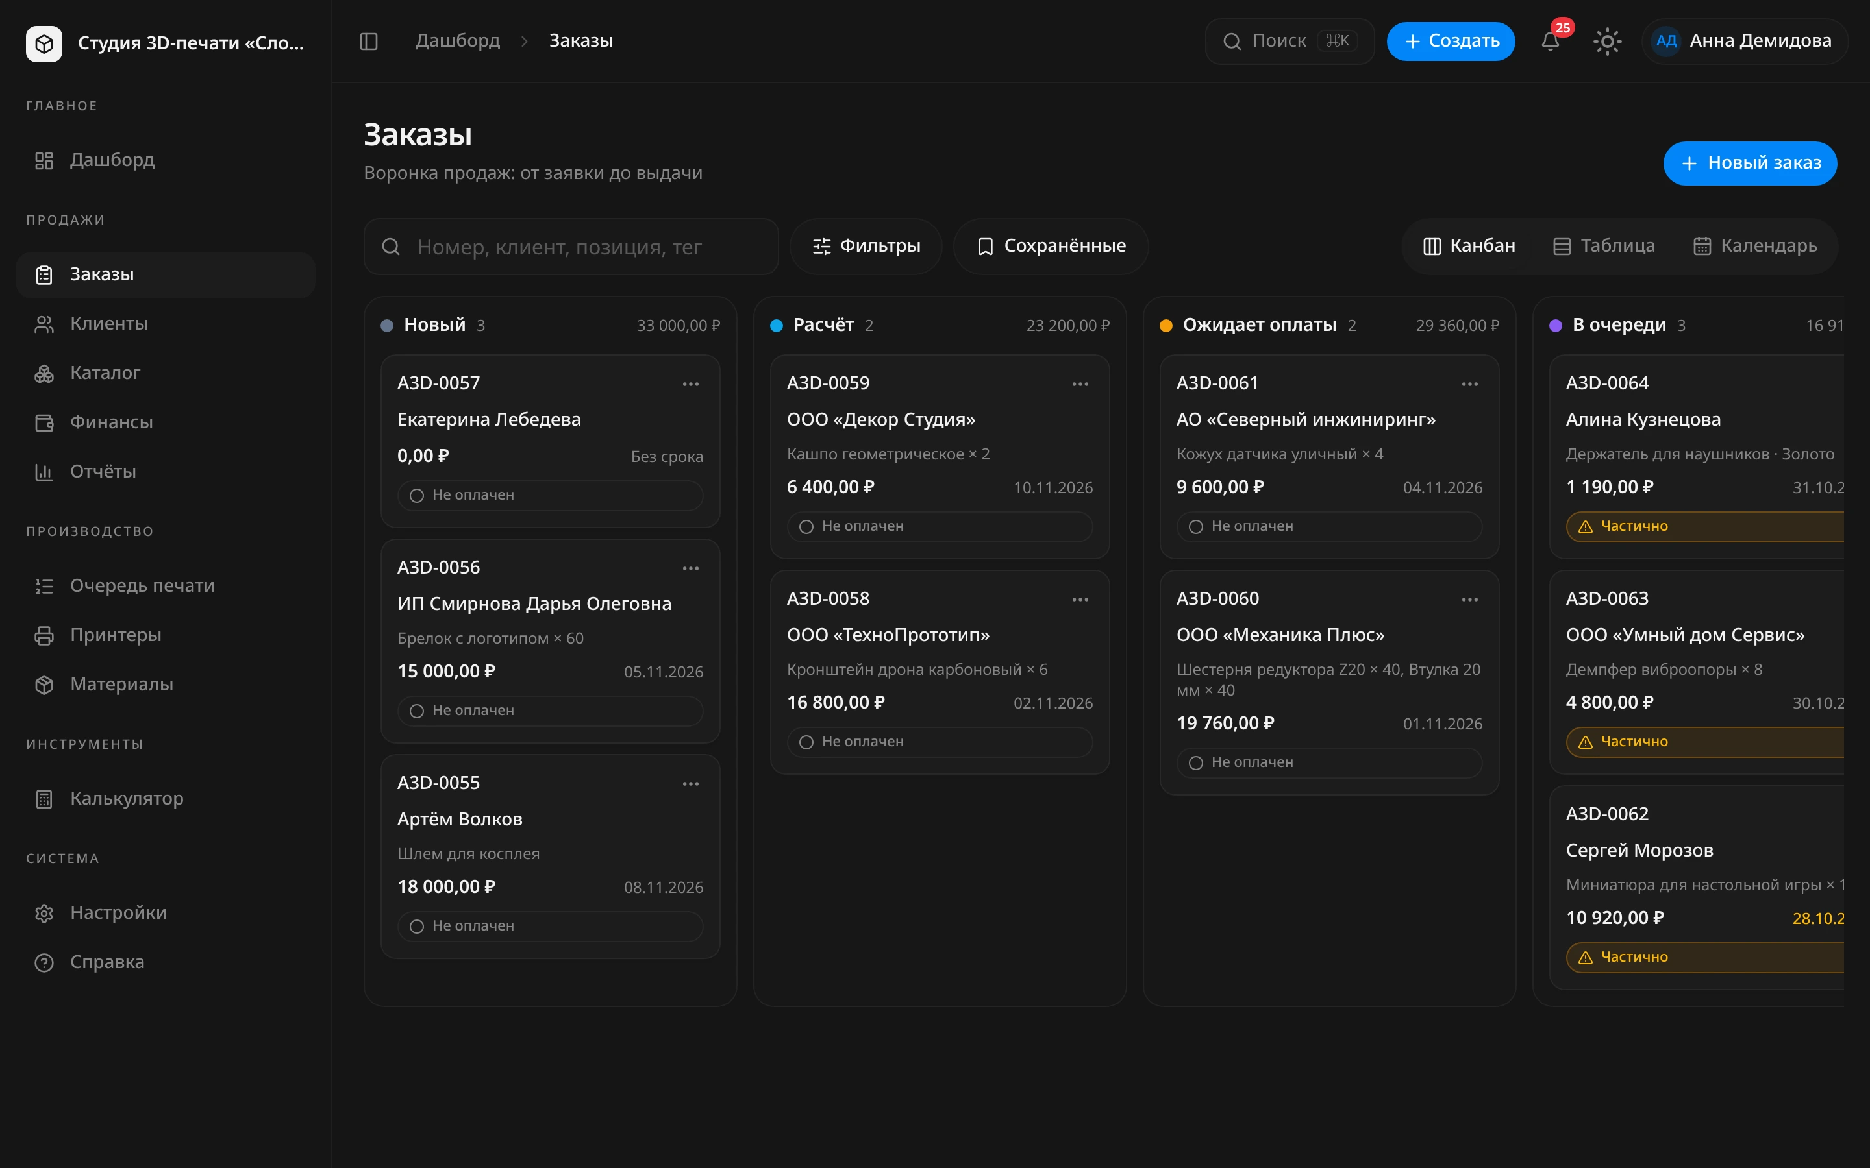Switch to Таблица view
This screenshot has width=1870, height=1168.
tap(1604, 247)
